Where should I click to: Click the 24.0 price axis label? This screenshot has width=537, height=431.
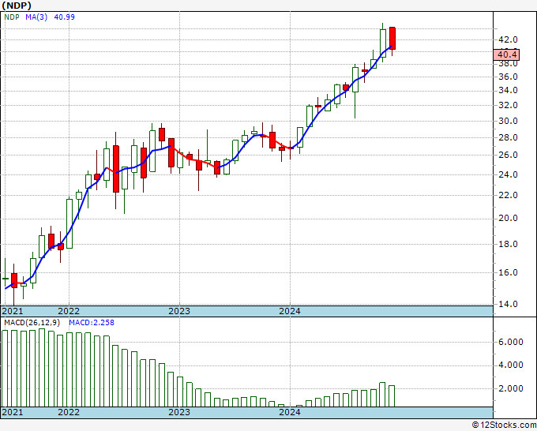pyautogui.click(x=508, y=174)
